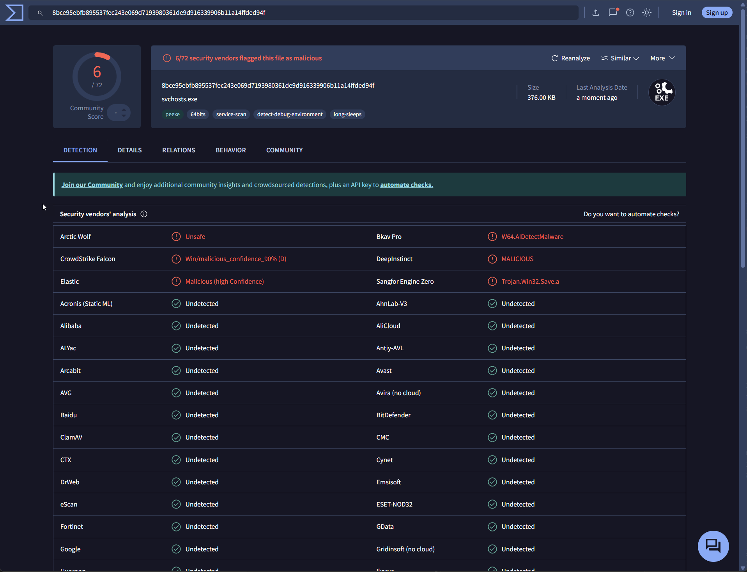
Task: Click the peexe tag
Action: 172,114
